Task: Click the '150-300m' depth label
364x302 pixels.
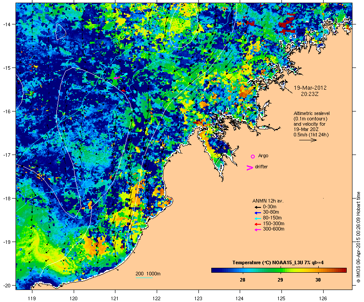Action: [x=273, y=223]
